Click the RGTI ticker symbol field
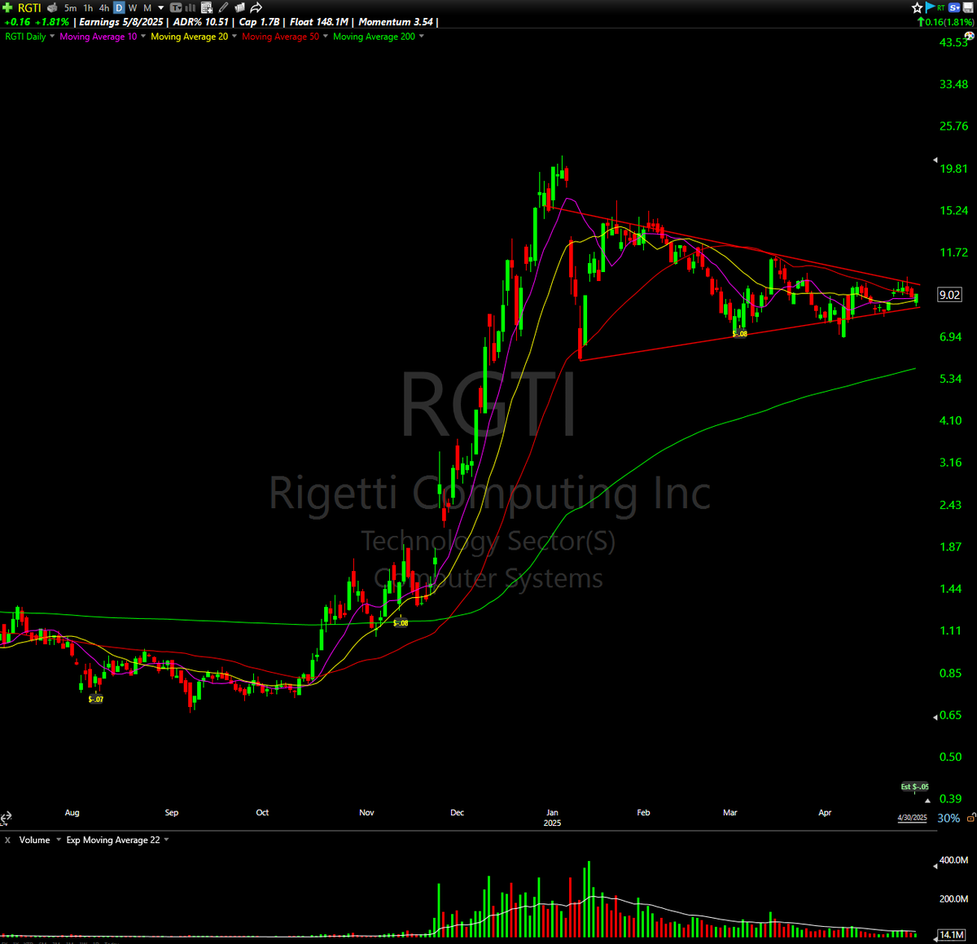977x944 pixels. click(29, 7)
